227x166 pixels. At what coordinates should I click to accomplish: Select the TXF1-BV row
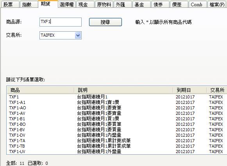117,130
